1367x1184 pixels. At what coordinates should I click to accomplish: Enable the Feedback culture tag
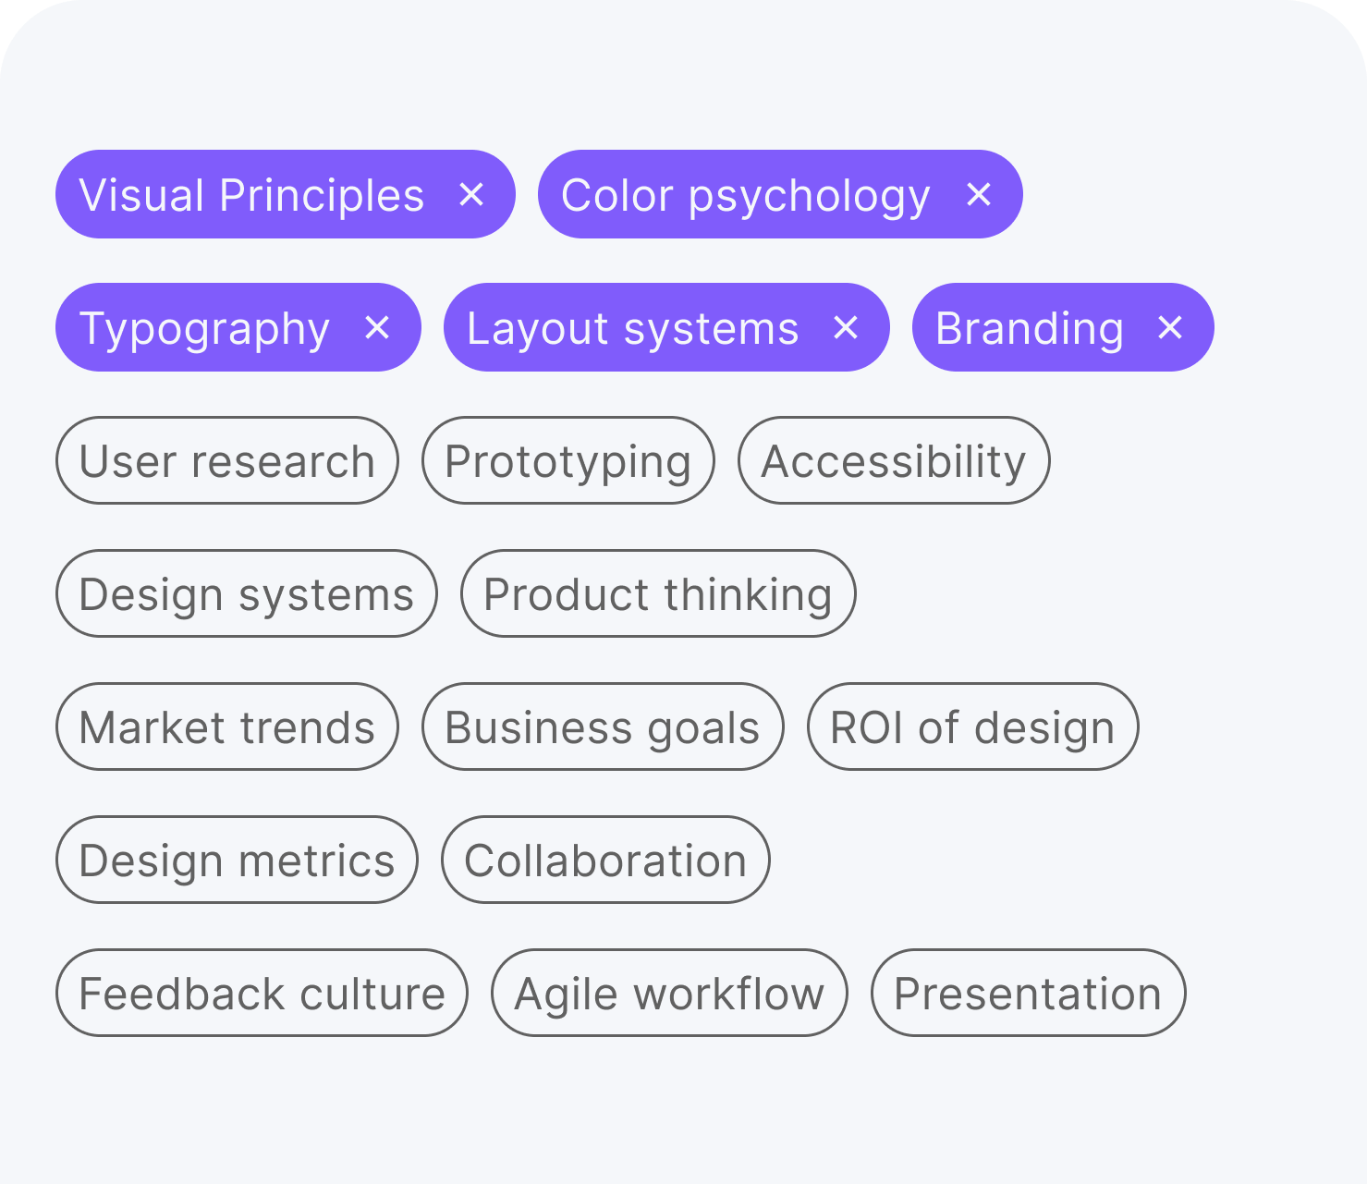point(262,993)
